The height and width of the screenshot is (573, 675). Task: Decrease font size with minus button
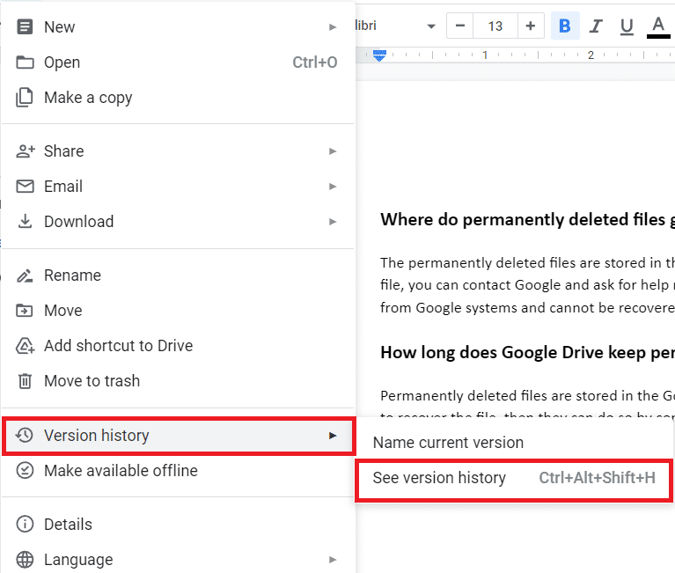click(x=459, y=26)
